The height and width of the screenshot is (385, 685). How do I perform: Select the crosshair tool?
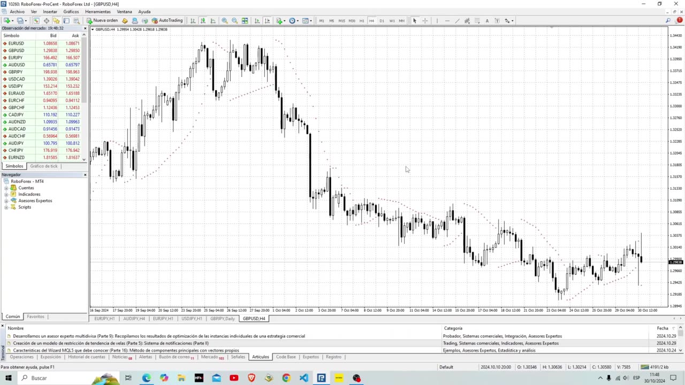(x=425, y=20)
